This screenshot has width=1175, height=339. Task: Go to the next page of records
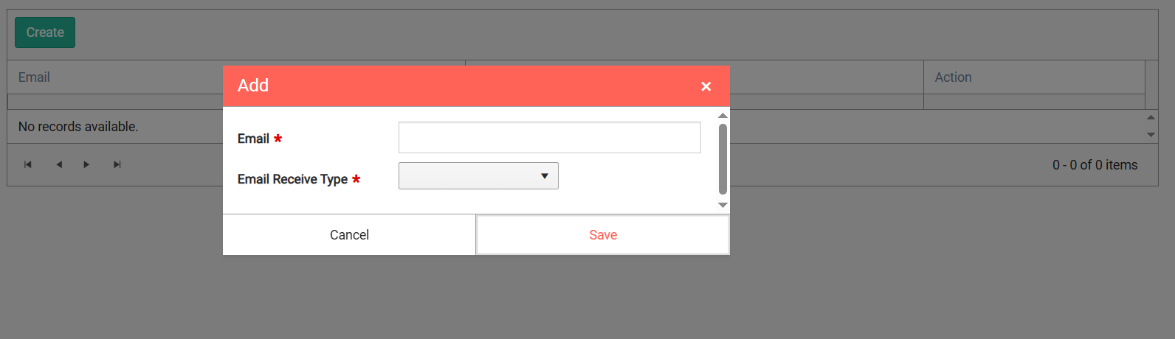86,164
